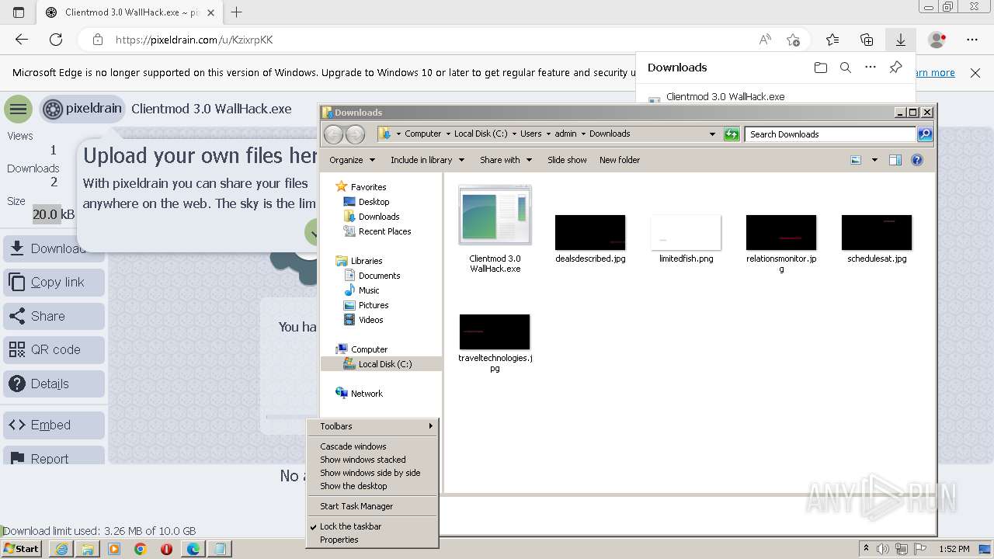Add this page to favorites star icon
This screenshot has width=994, height=559.
tap(793, 40)
